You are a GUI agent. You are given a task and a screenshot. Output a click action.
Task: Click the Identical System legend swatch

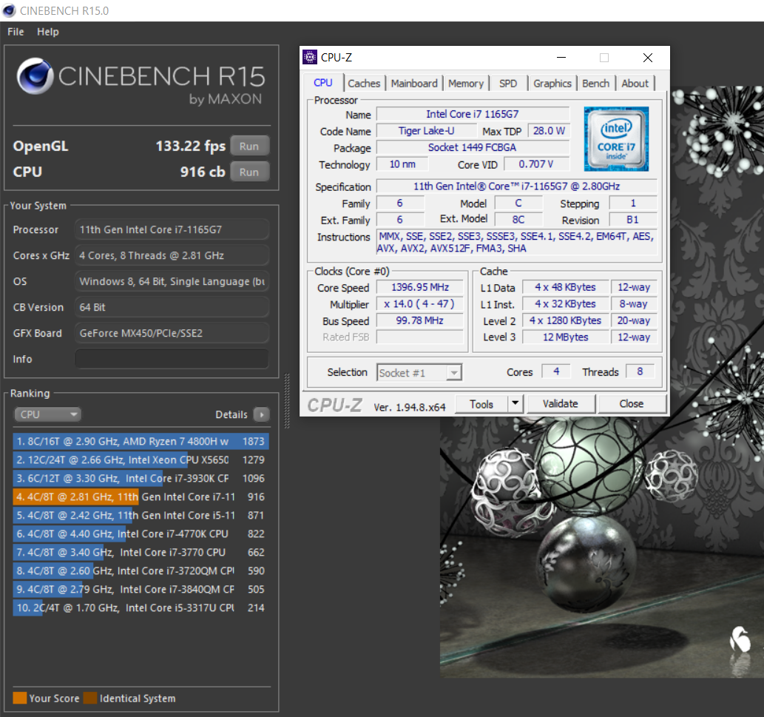coord(90,698)
